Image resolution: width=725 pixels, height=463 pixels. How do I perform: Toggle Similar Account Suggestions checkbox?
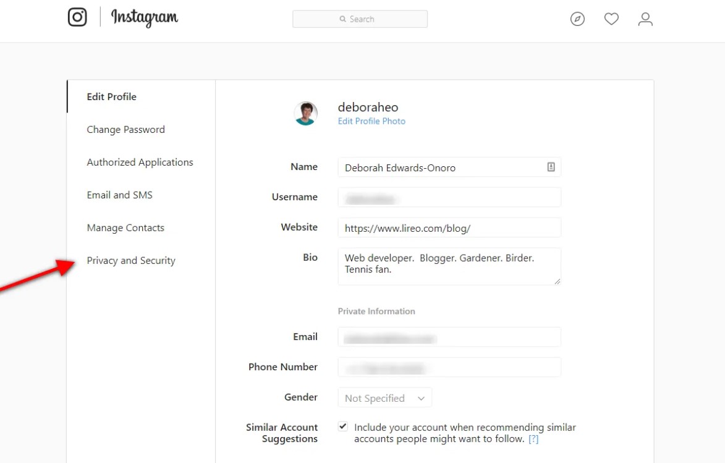point(342,427)
